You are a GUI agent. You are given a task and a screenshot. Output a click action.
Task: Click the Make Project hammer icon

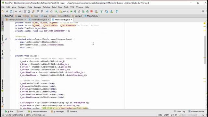click(56, 12)
